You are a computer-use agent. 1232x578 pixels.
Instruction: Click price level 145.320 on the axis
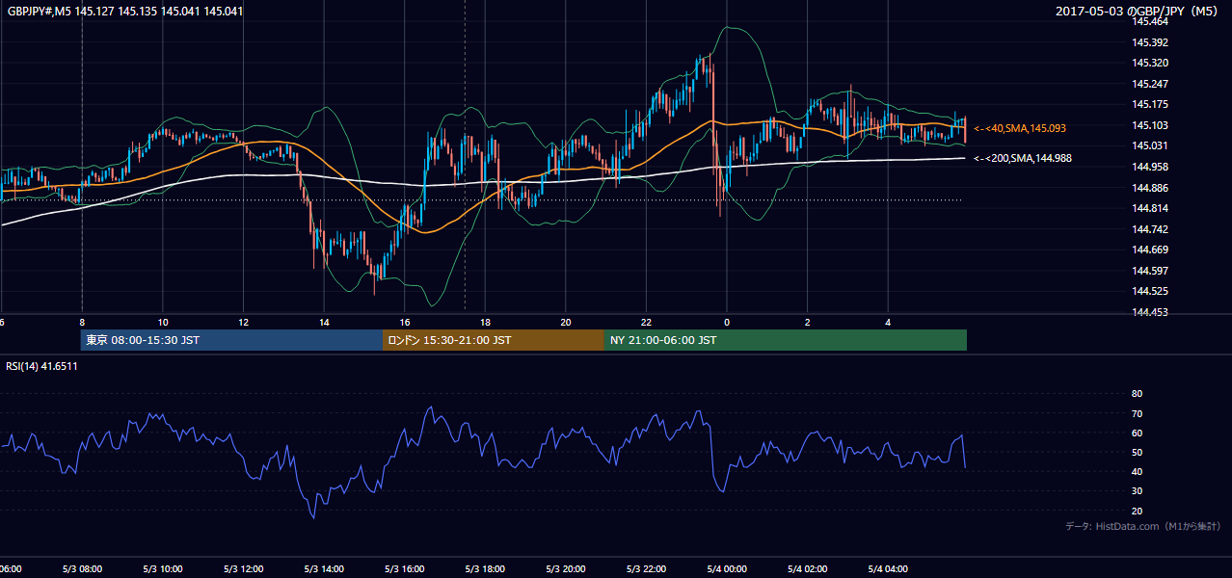1150,63
